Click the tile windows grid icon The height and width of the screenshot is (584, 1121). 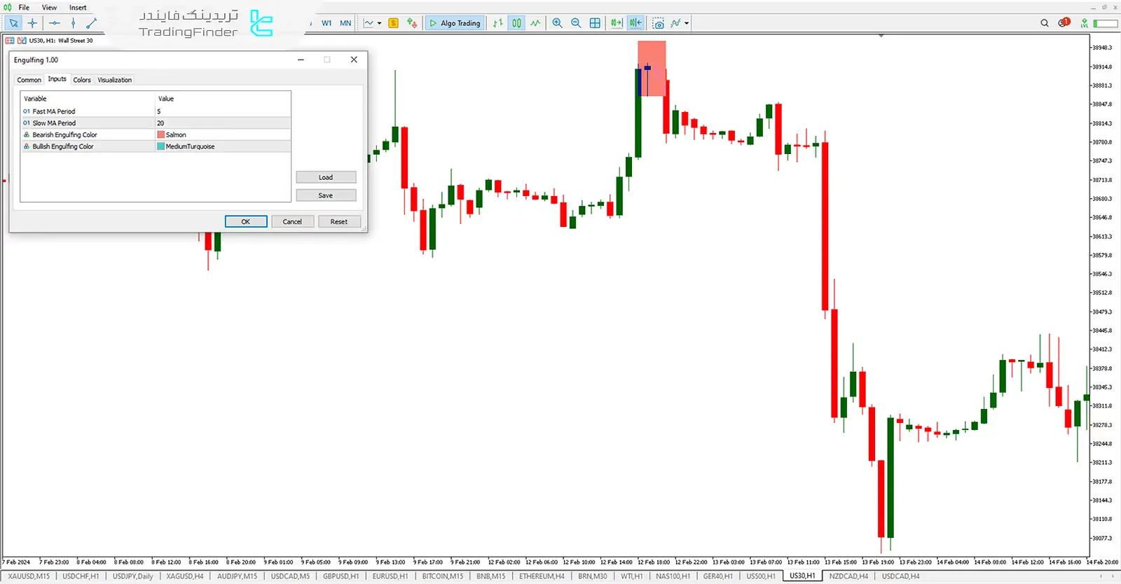[x=595, y=23]
